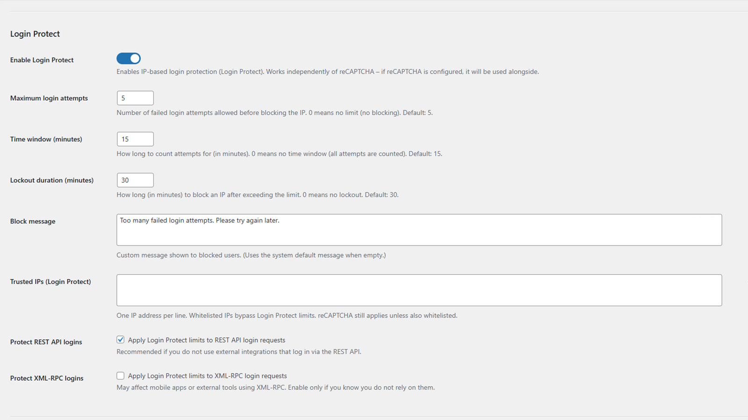This screenshot has height=420, width=748.
Task: Select the Time window minutes field
Action: point(135,139)
